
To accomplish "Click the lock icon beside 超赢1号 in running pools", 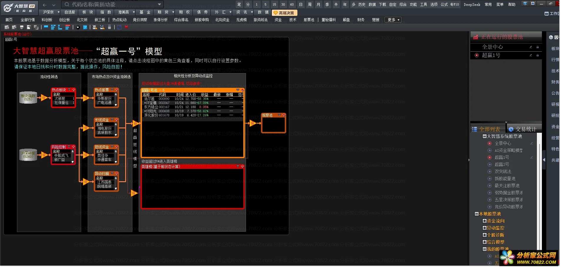I will pyautogui.click(x=537, y=55).
